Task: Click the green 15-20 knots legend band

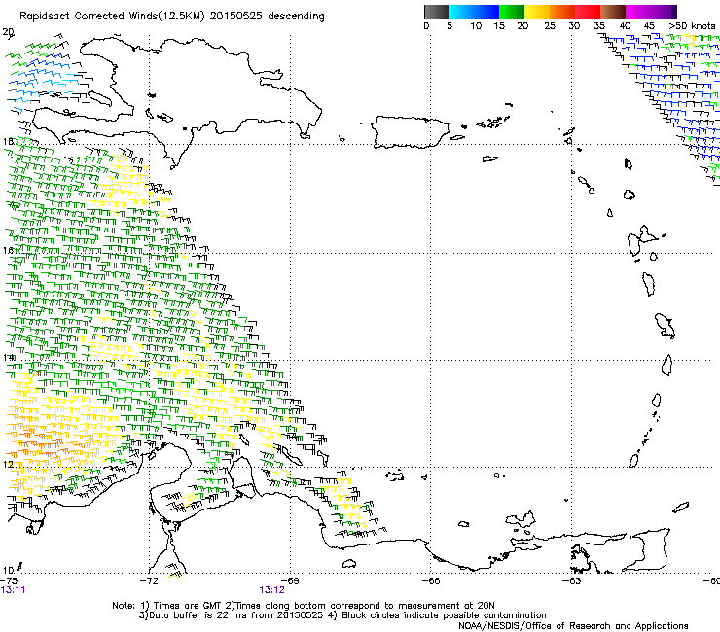Action: (512, 13)
